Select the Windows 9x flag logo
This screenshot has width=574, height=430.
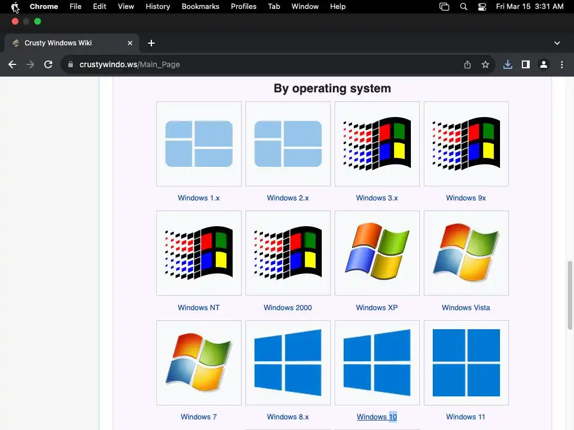[466, 144]
